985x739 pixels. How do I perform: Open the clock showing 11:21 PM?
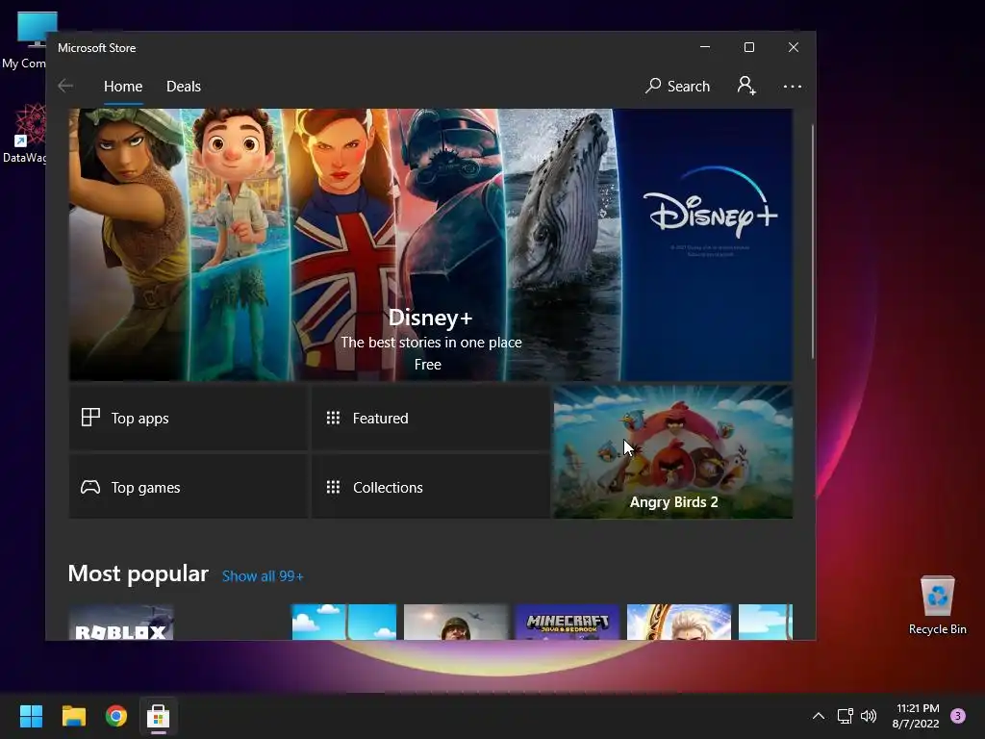pyautogui.click(x=916, y=716)
